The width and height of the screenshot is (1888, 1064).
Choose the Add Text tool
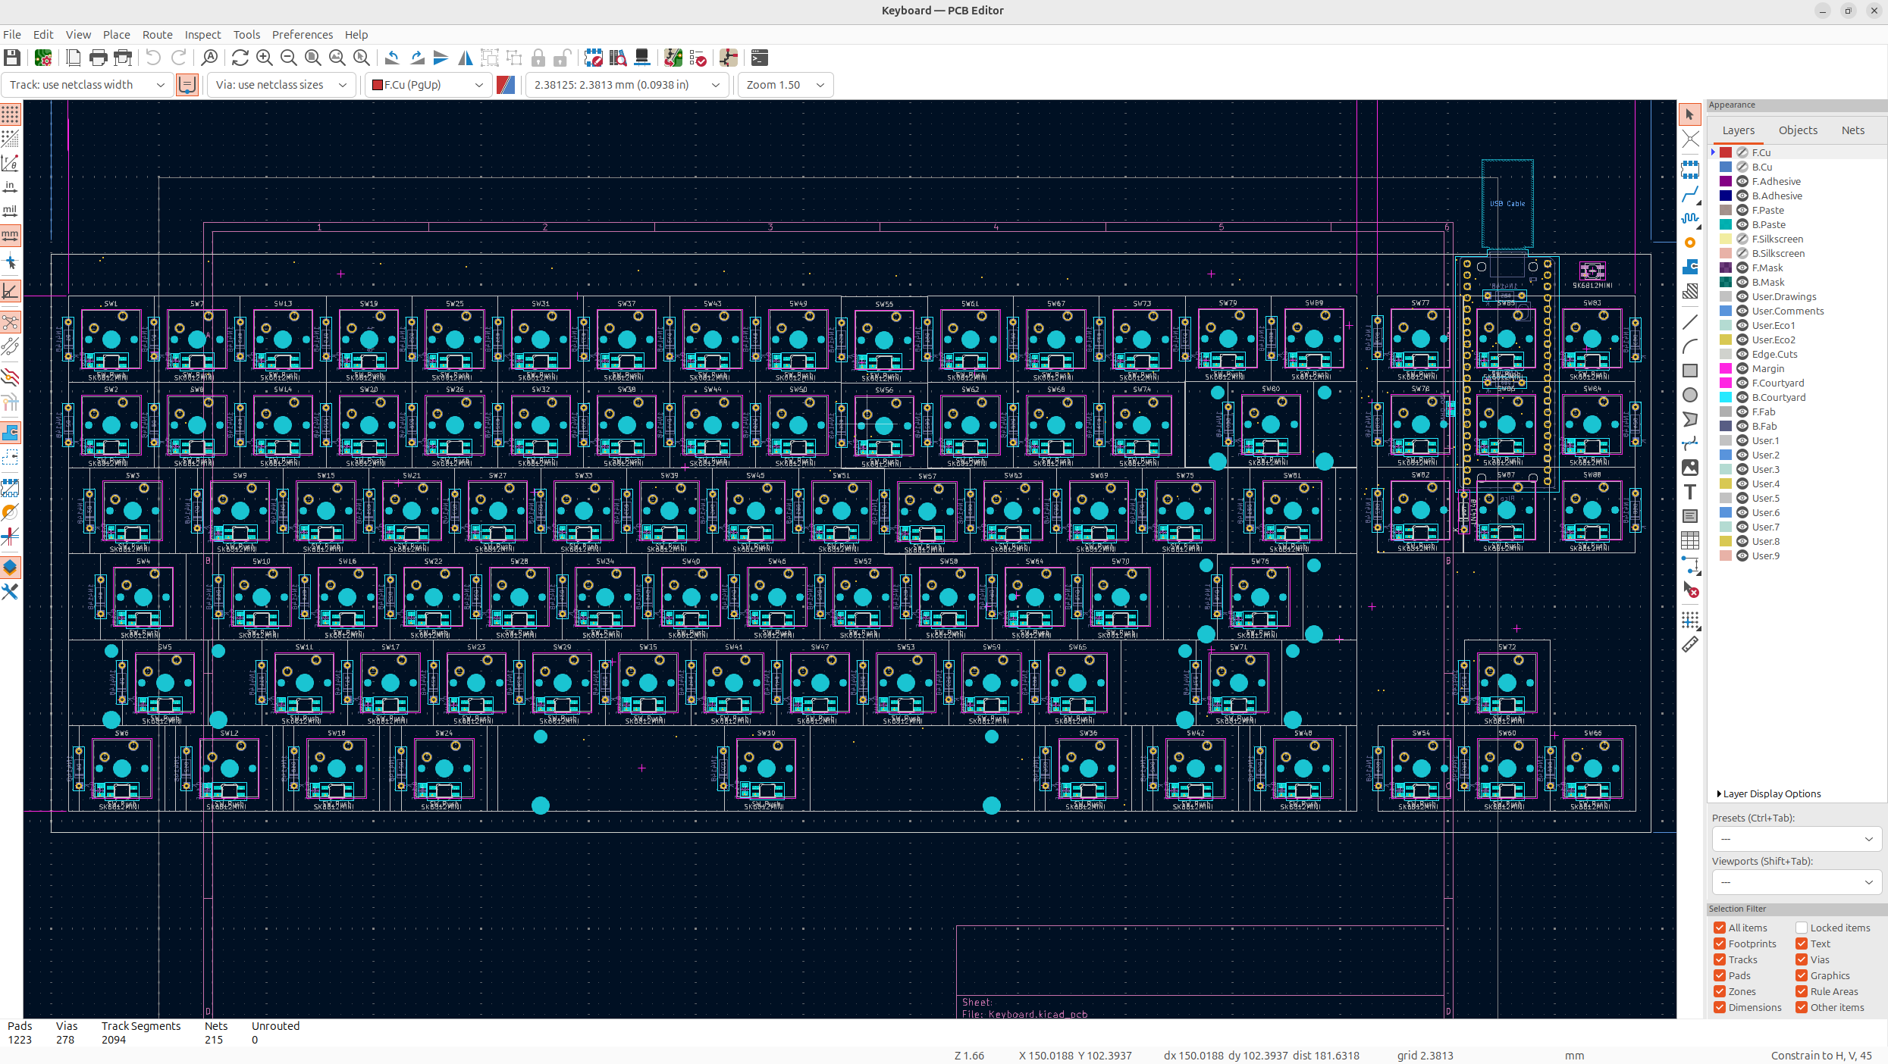1690,492
